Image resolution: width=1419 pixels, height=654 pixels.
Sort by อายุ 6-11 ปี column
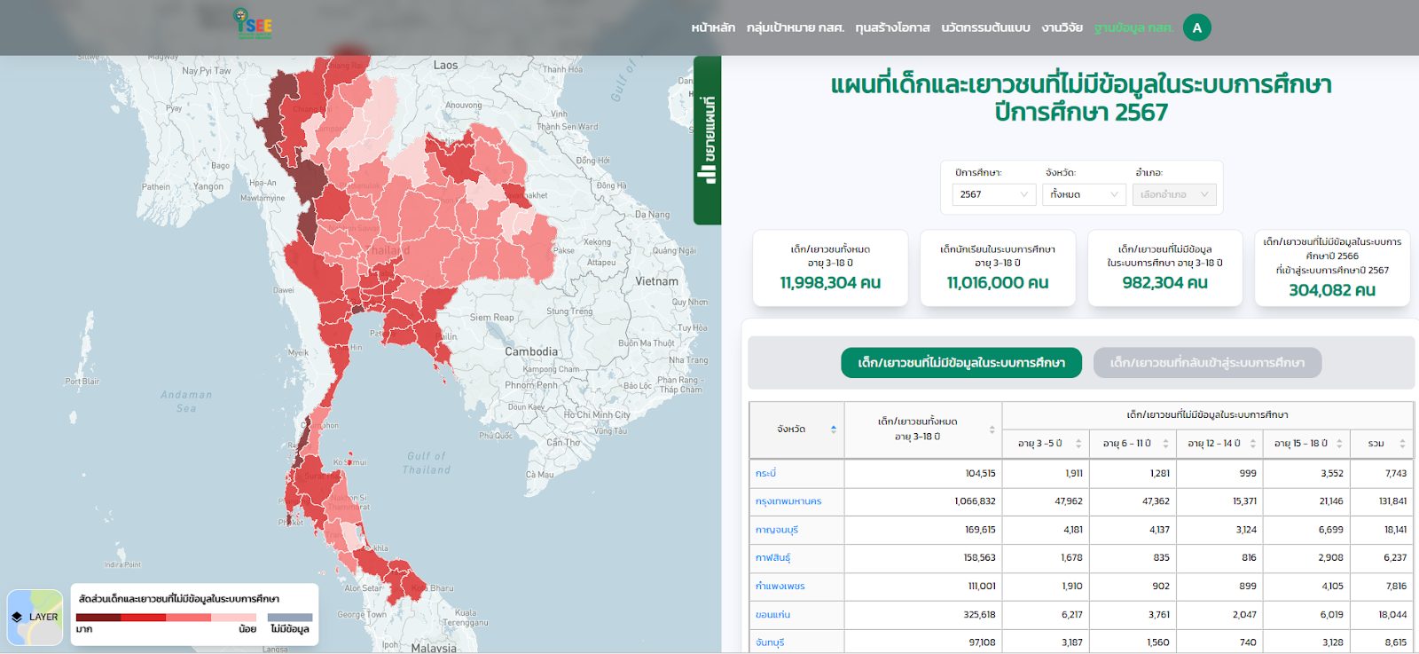point(1165,444)
